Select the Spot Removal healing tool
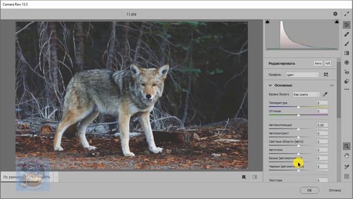This screenshot has width=353, height=199. pyautogui.click(x=346, y=34)
